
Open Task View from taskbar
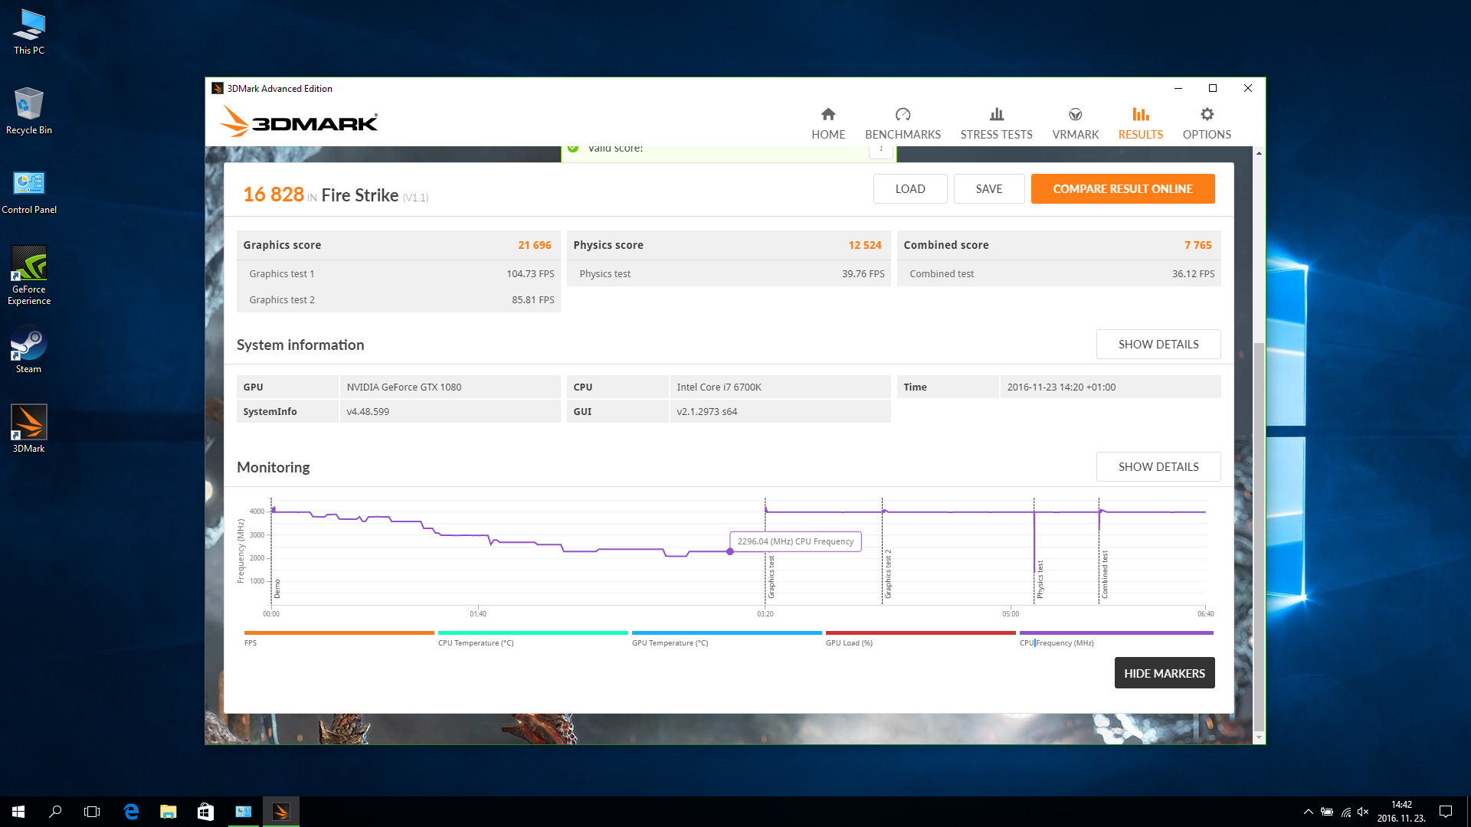pyautogui.click(x=92, y=812)
